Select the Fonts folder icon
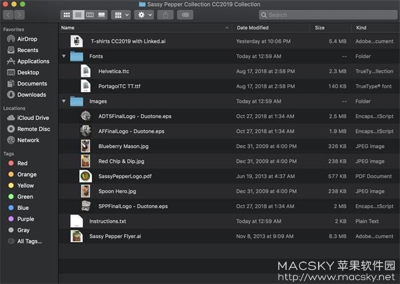Image resolution: width=400 pixels, height=284 pixels. pyautogui.click(x=77, y=56)
